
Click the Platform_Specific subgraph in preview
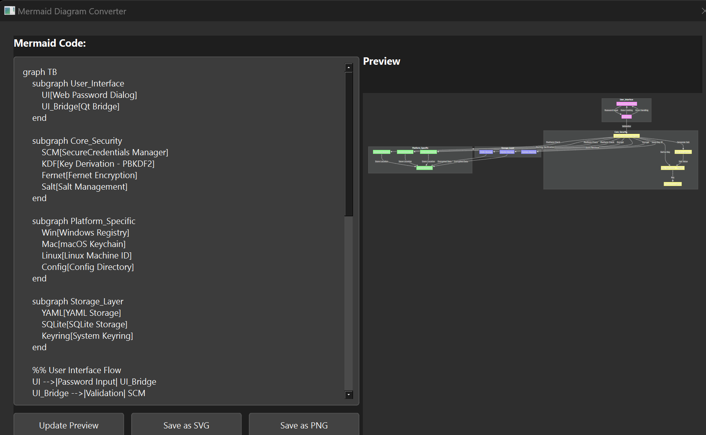[420, 160]
